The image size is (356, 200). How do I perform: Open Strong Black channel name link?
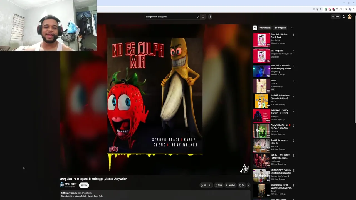70,184
